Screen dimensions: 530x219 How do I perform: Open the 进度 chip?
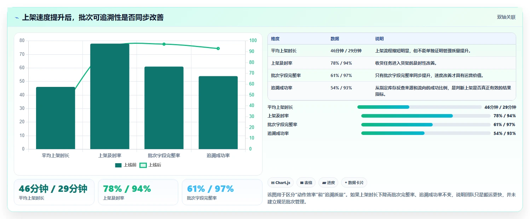click(328, 183)
